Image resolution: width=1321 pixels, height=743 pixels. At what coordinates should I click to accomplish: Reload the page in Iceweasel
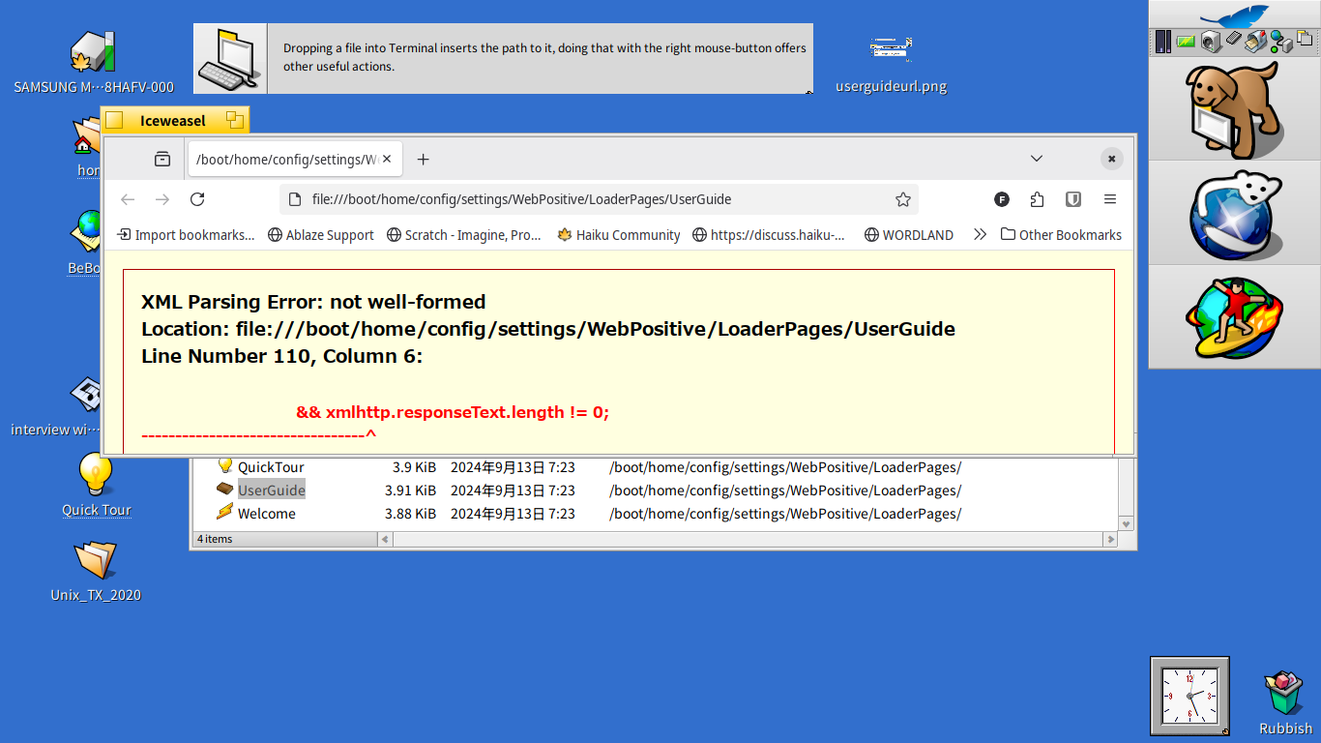click(x=197, y=199)
